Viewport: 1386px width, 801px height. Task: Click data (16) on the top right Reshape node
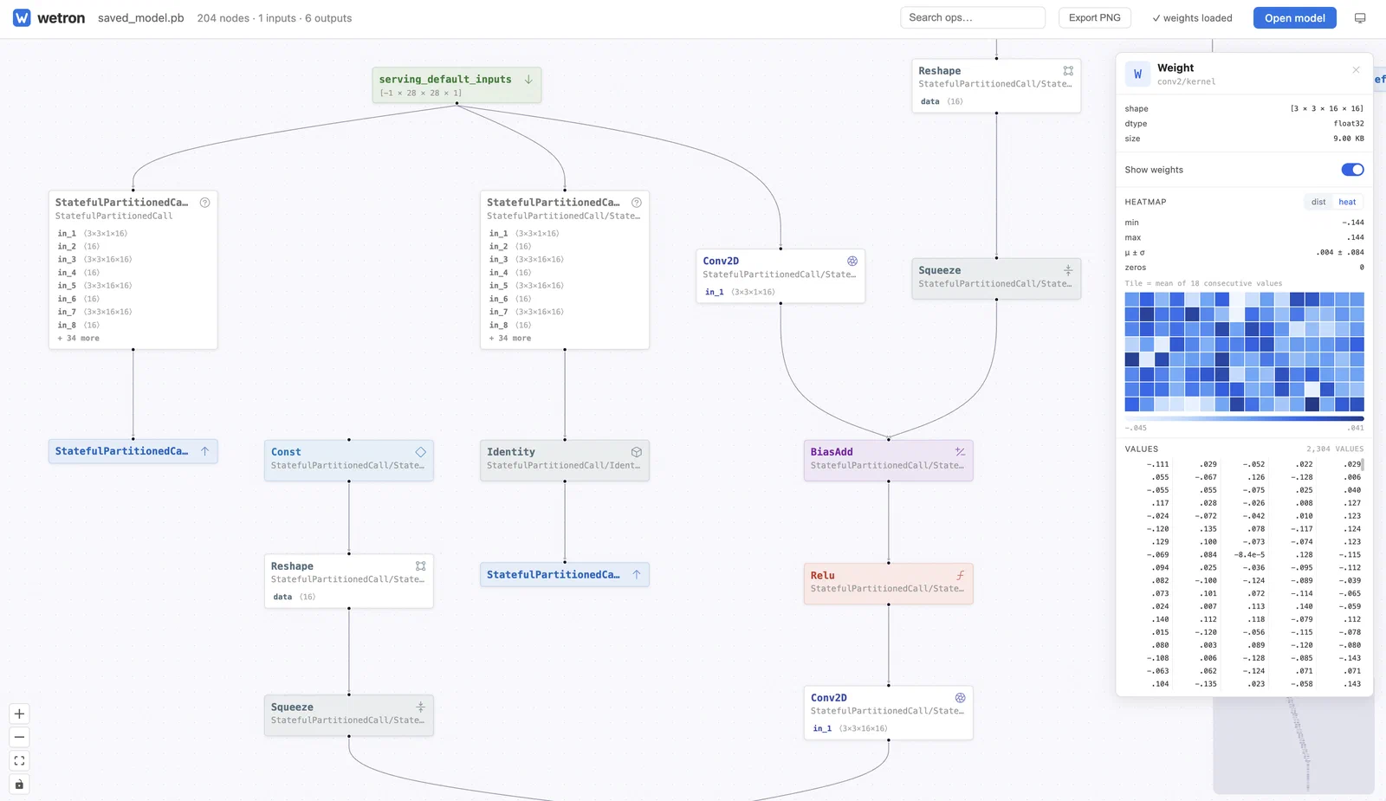(942, 101)
